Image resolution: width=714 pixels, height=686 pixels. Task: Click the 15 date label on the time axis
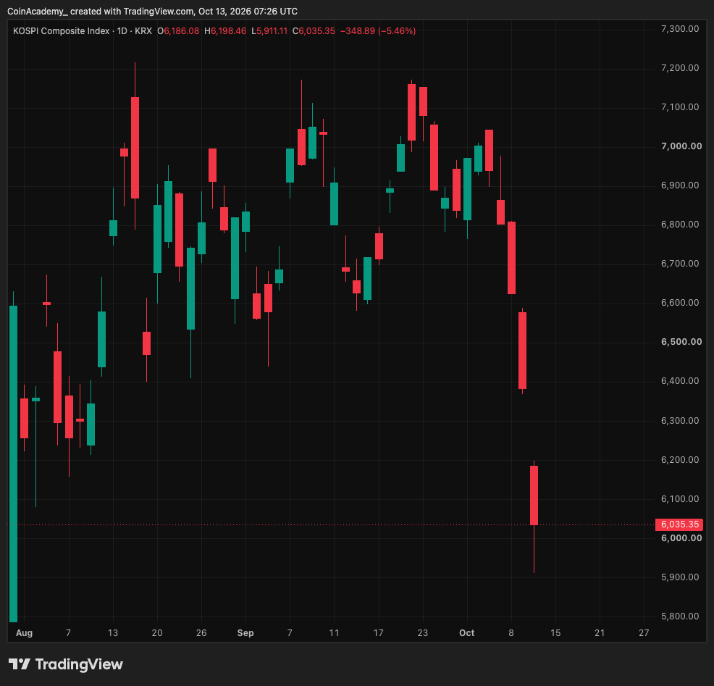click(x=555, y=632)
